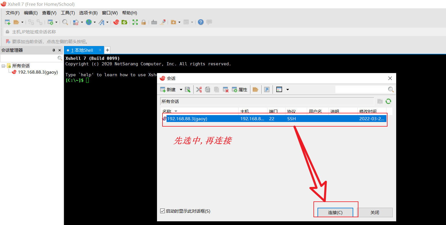Expand the globe Encoding dropdown arrow

tap(95, 22)
